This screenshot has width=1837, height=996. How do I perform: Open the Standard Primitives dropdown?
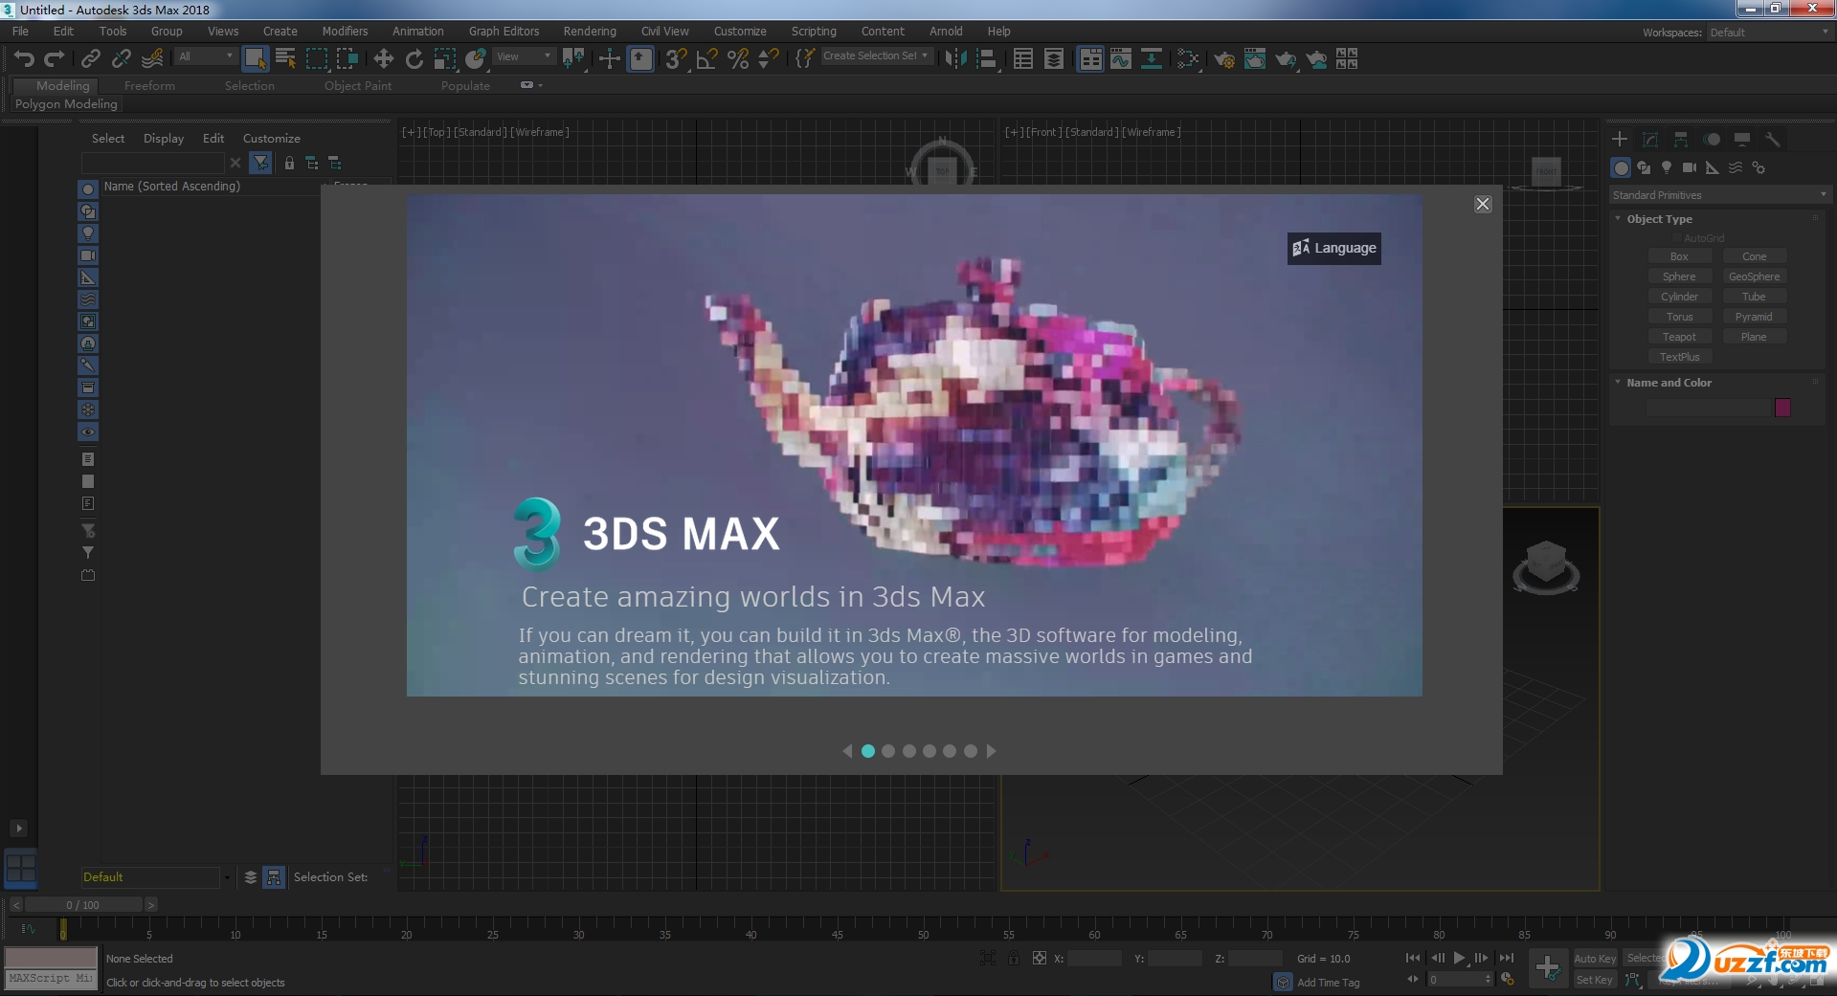(x=1719, y=195)
